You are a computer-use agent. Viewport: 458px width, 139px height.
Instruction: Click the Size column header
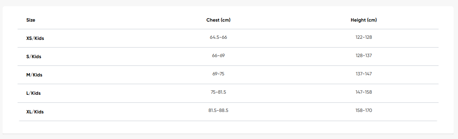(x=31, y=20)
